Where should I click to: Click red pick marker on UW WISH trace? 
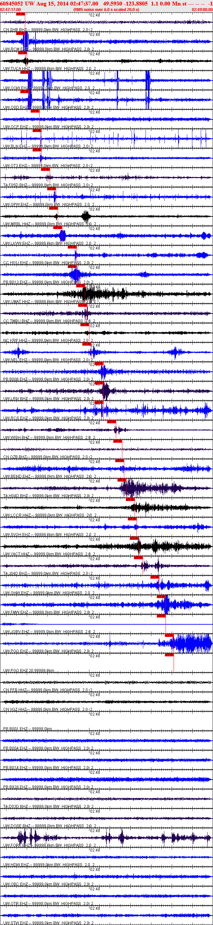click(x=111, y=422)
